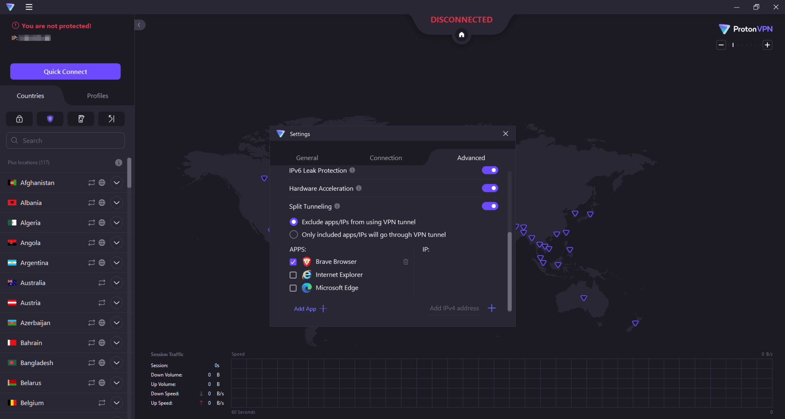This screenshot has height=419, width=785.
Task: Switch to the Connection settings tab
Action: point(385,158)
